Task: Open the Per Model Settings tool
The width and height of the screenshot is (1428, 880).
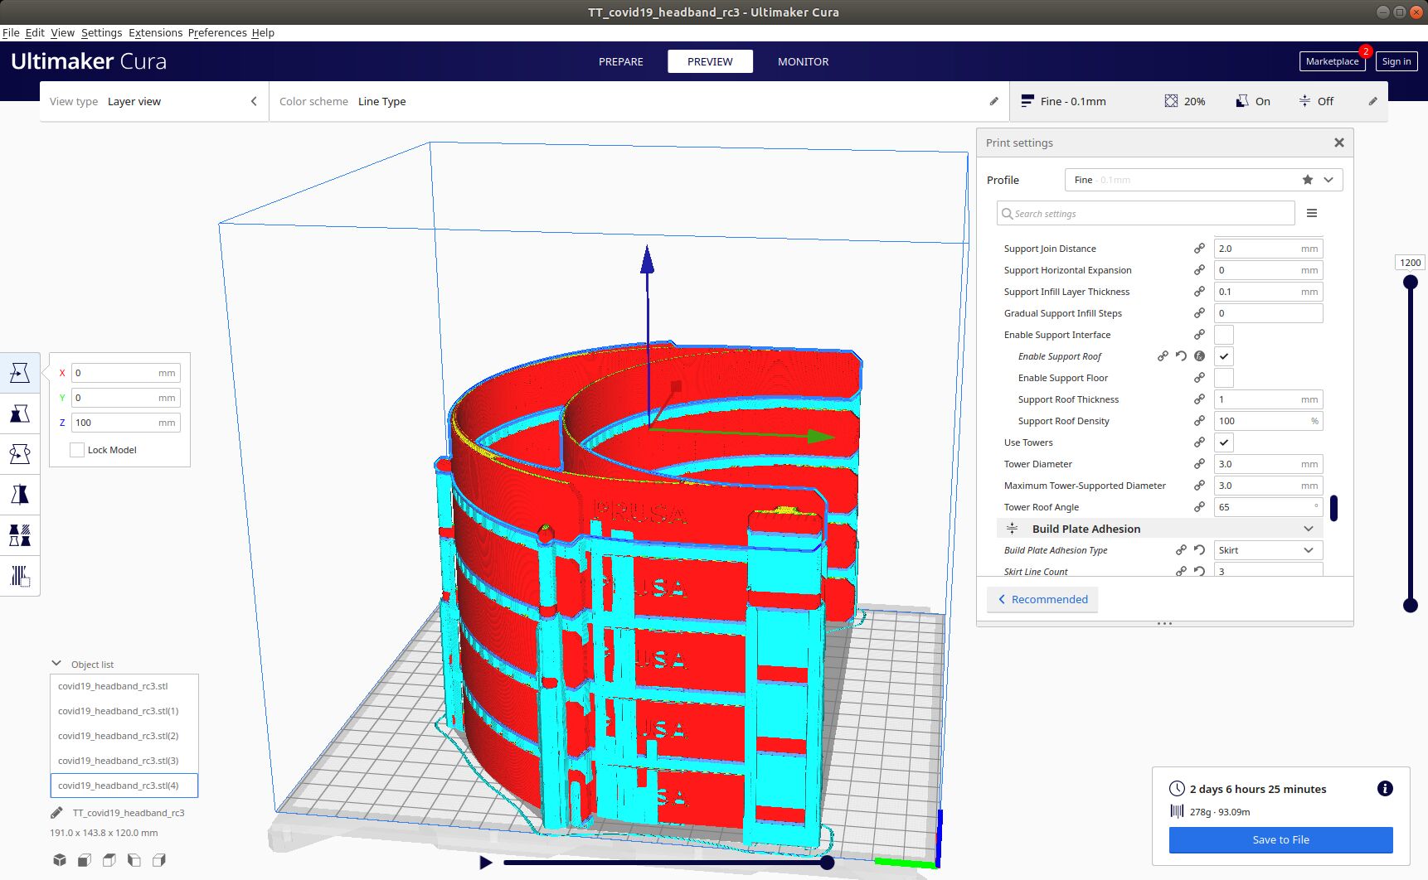Action: [x=20, y=535]
